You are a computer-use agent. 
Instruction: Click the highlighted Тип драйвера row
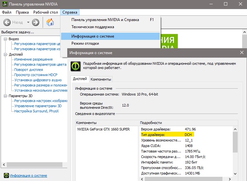point(167,135)
